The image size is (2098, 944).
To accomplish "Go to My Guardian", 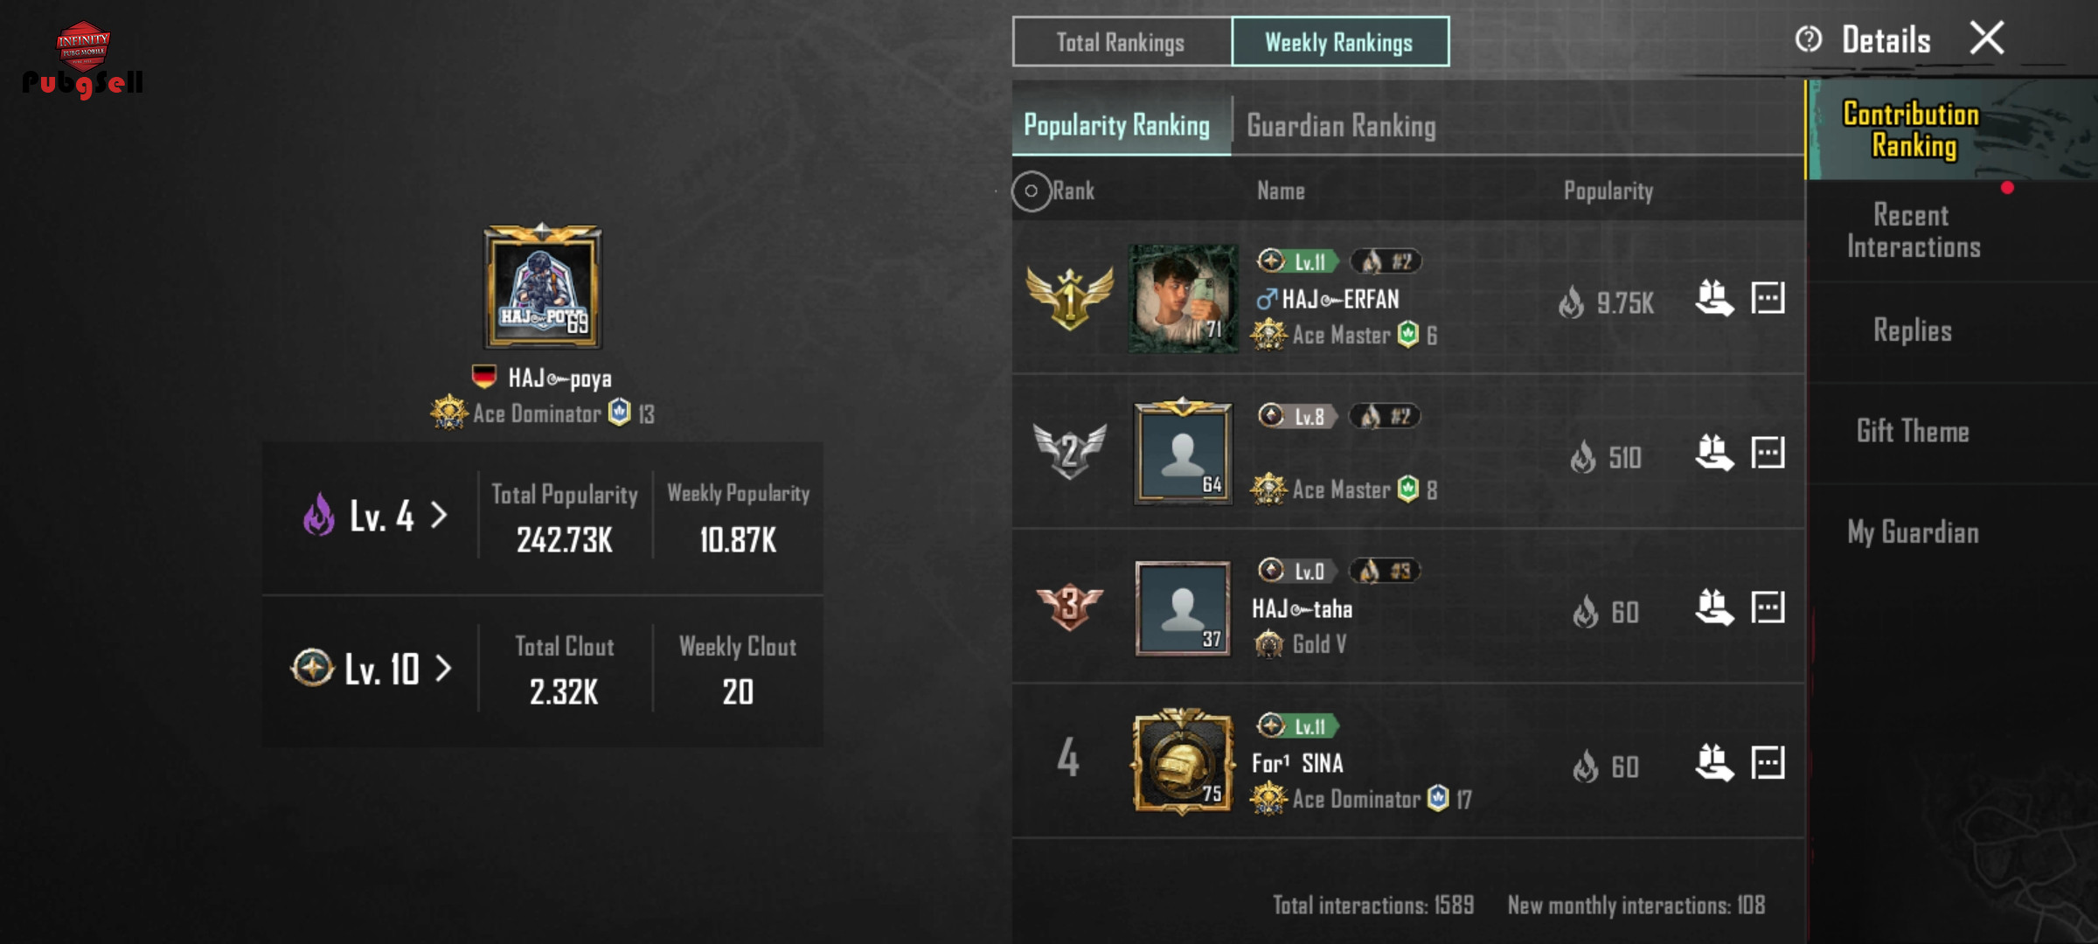I will 1913,532.
